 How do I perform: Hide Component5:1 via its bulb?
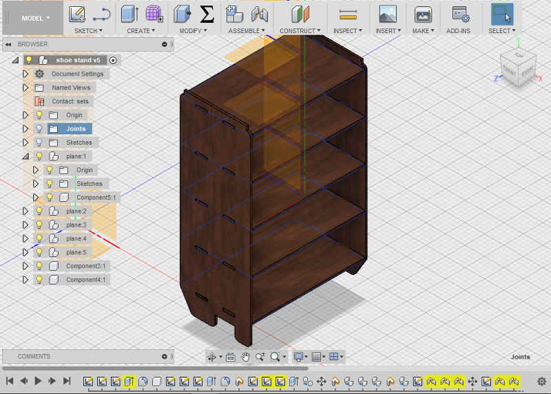[x=49, y=197]
